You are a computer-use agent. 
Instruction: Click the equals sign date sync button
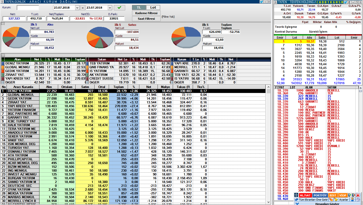(x=83, y=8)
